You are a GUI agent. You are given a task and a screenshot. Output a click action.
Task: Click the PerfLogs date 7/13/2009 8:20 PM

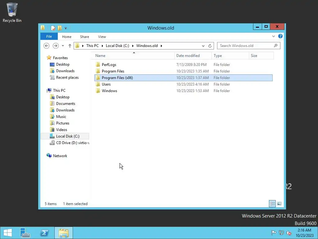191,65
